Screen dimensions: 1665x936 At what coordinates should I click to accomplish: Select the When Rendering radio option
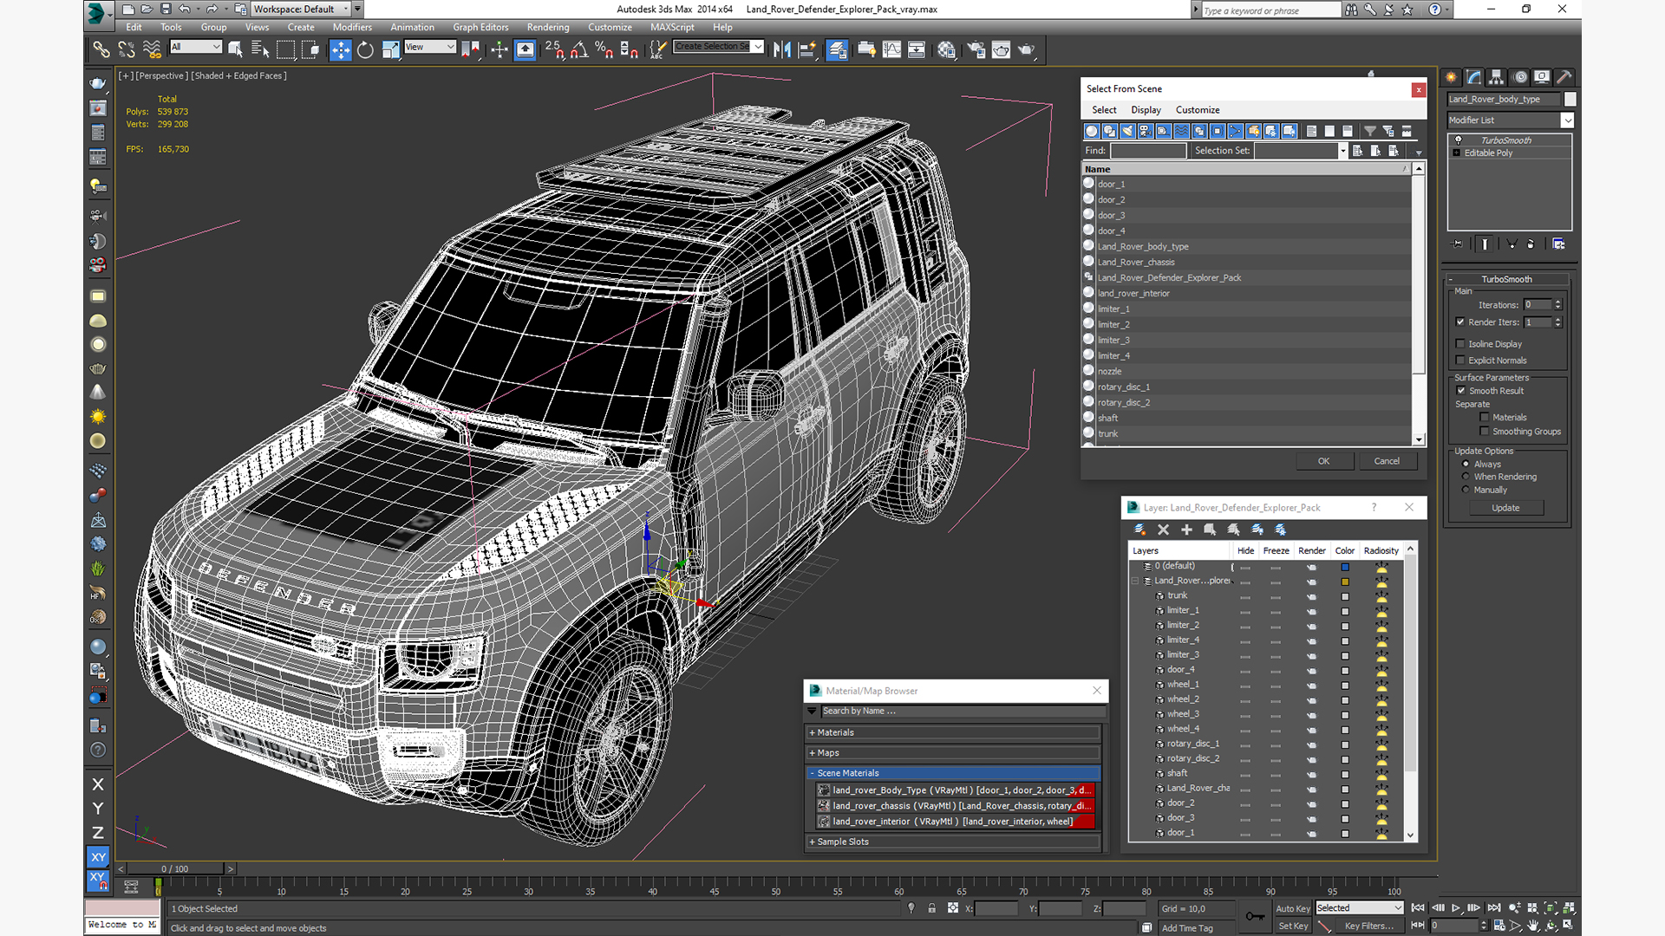click(1466, 477)
